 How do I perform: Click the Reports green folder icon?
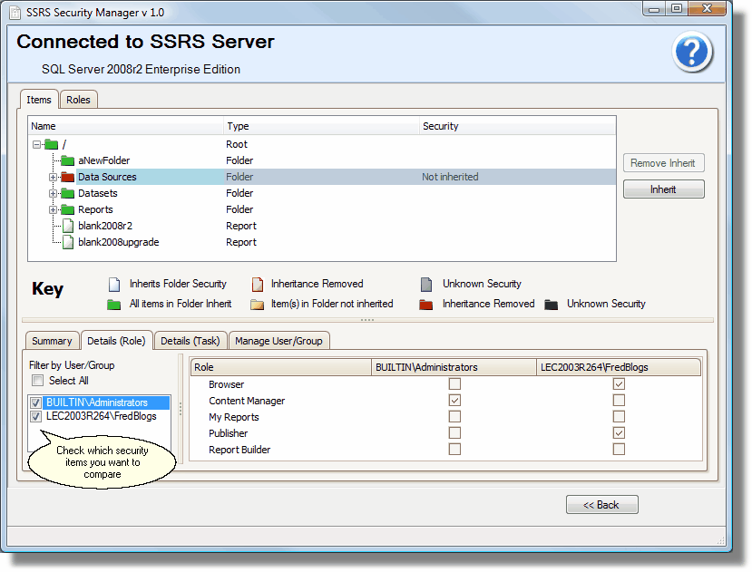[x=68, y=209]
